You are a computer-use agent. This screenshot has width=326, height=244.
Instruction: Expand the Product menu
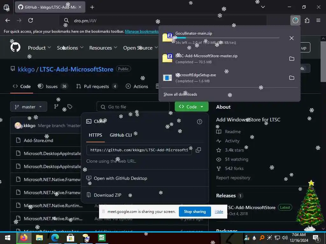point(39,48)
